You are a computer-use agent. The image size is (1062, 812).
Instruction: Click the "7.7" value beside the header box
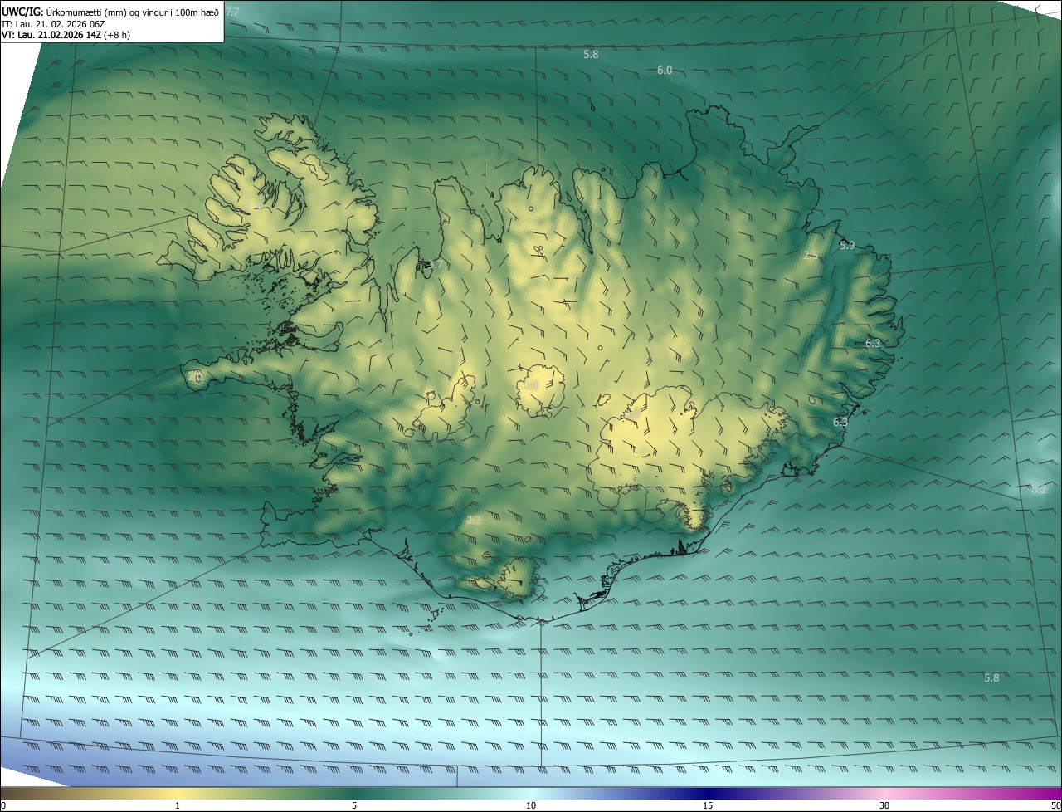(x=231, y=12)
